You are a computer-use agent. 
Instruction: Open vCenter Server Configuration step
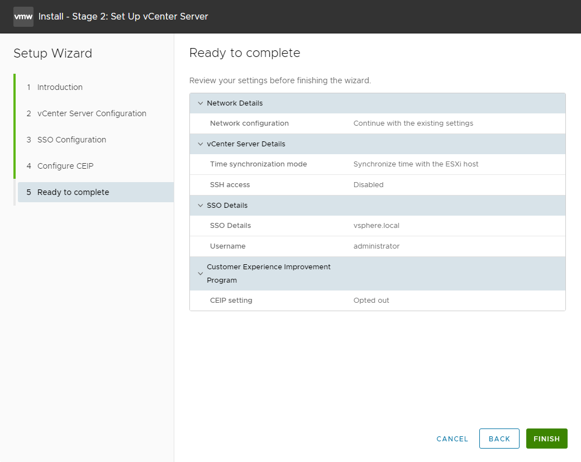[92, 114]
